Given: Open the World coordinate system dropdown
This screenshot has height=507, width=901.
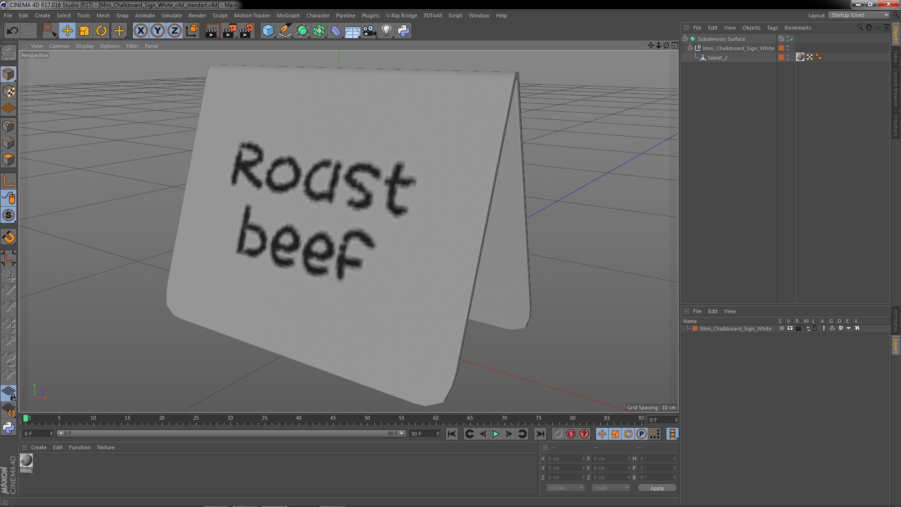Looking at the screenshot, I should (565, 488).
